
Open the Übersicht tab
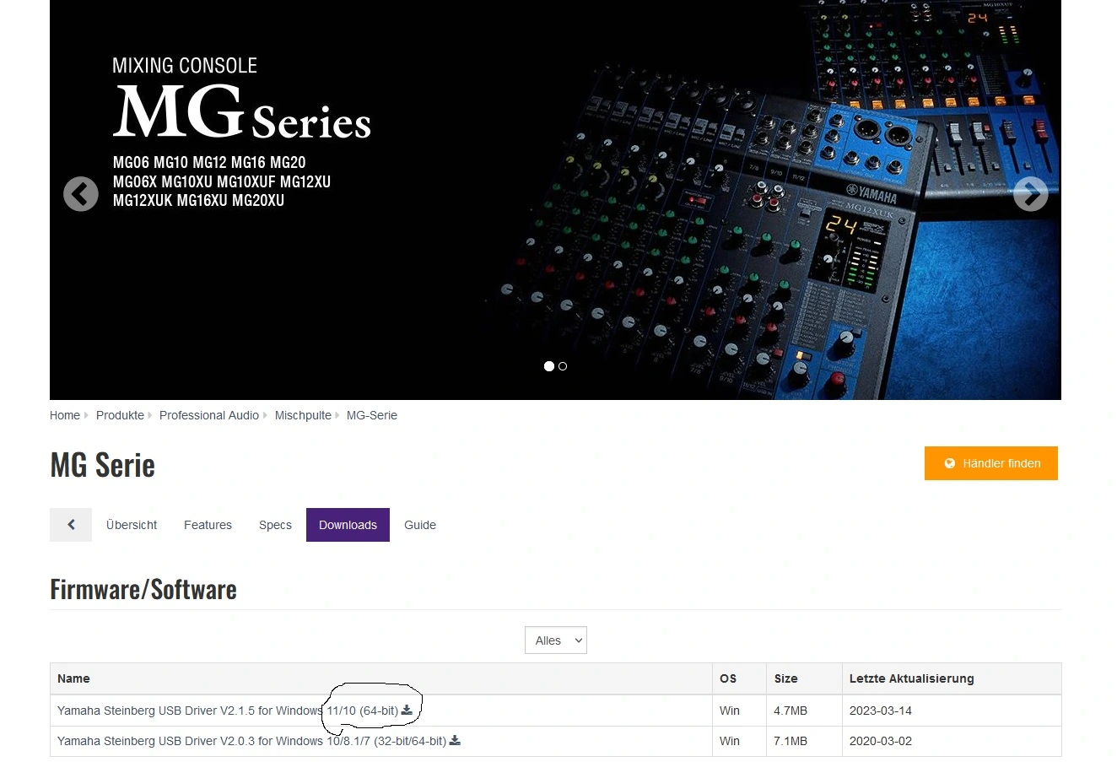[132, 525]
